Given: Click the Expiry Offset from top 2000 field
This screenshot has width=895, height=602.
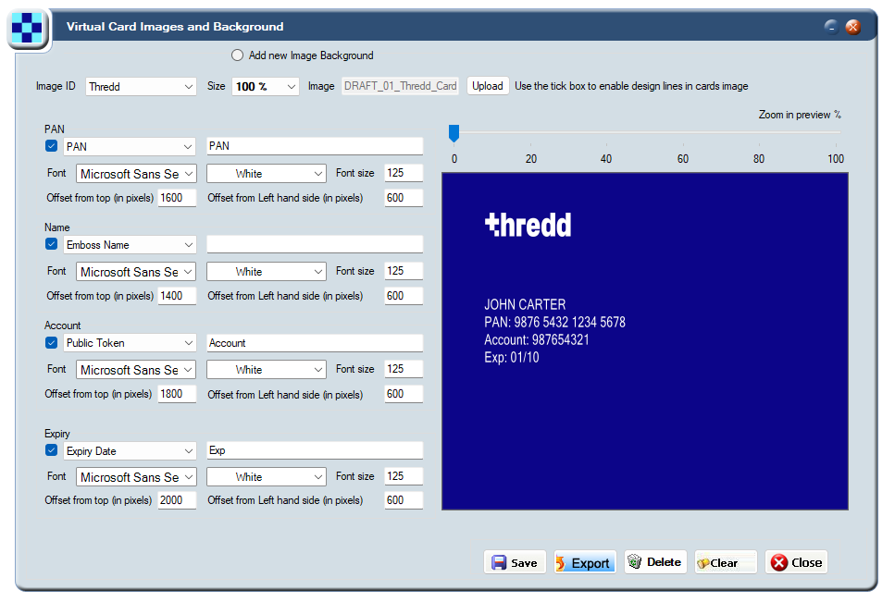Looking at the screenshot, I should coord(177,500).
